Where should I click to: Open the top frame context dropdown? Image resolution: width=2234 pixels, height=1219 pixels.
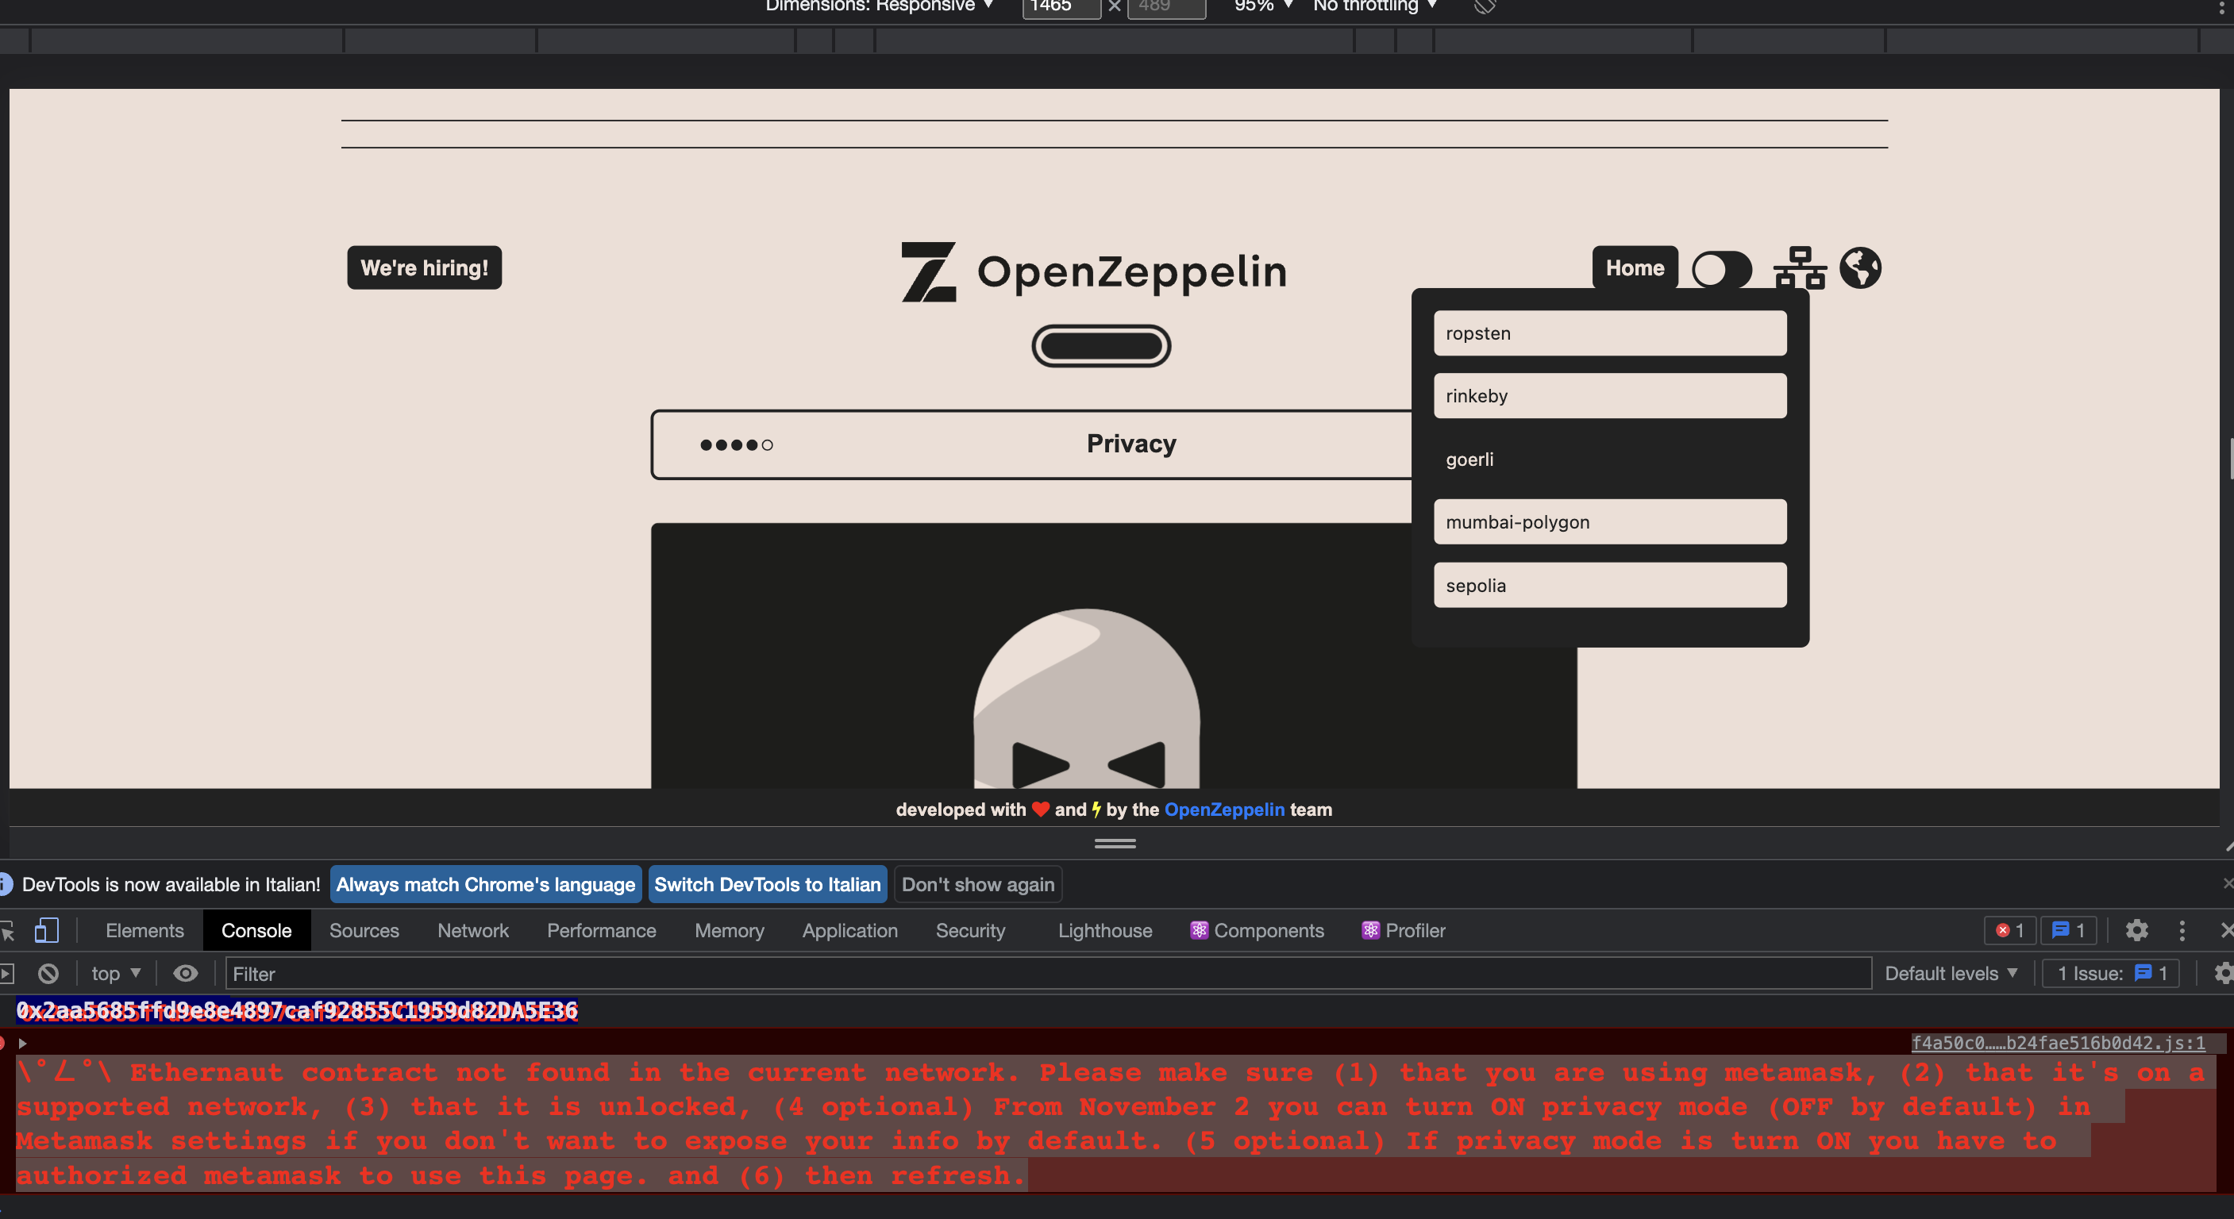pos(114,973)
